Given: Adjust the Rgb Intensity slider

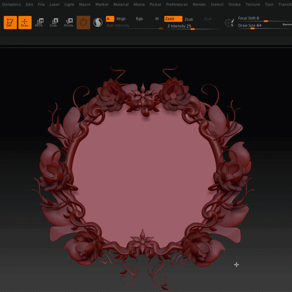Looking at the screenshot, I should pyautogui.click(x=135, y=26).
